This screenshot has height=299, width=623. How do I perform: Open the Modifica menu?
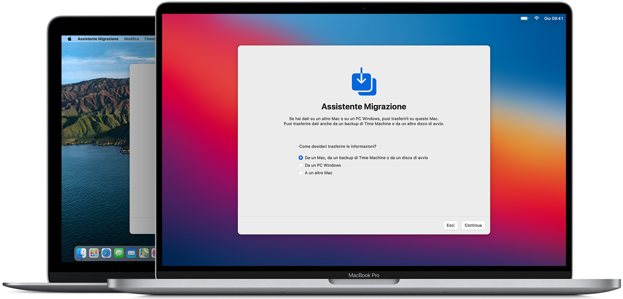pyautogui.click(x=131, y=39)
